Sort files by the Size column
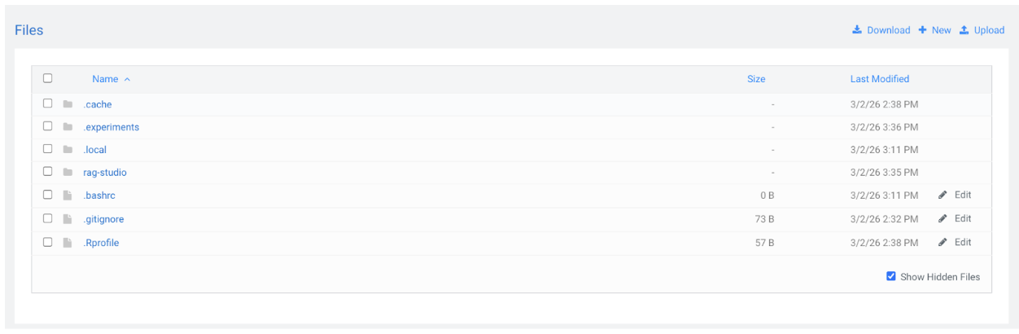This screenshot has width=1019, height=334. [x=756, y=79]
